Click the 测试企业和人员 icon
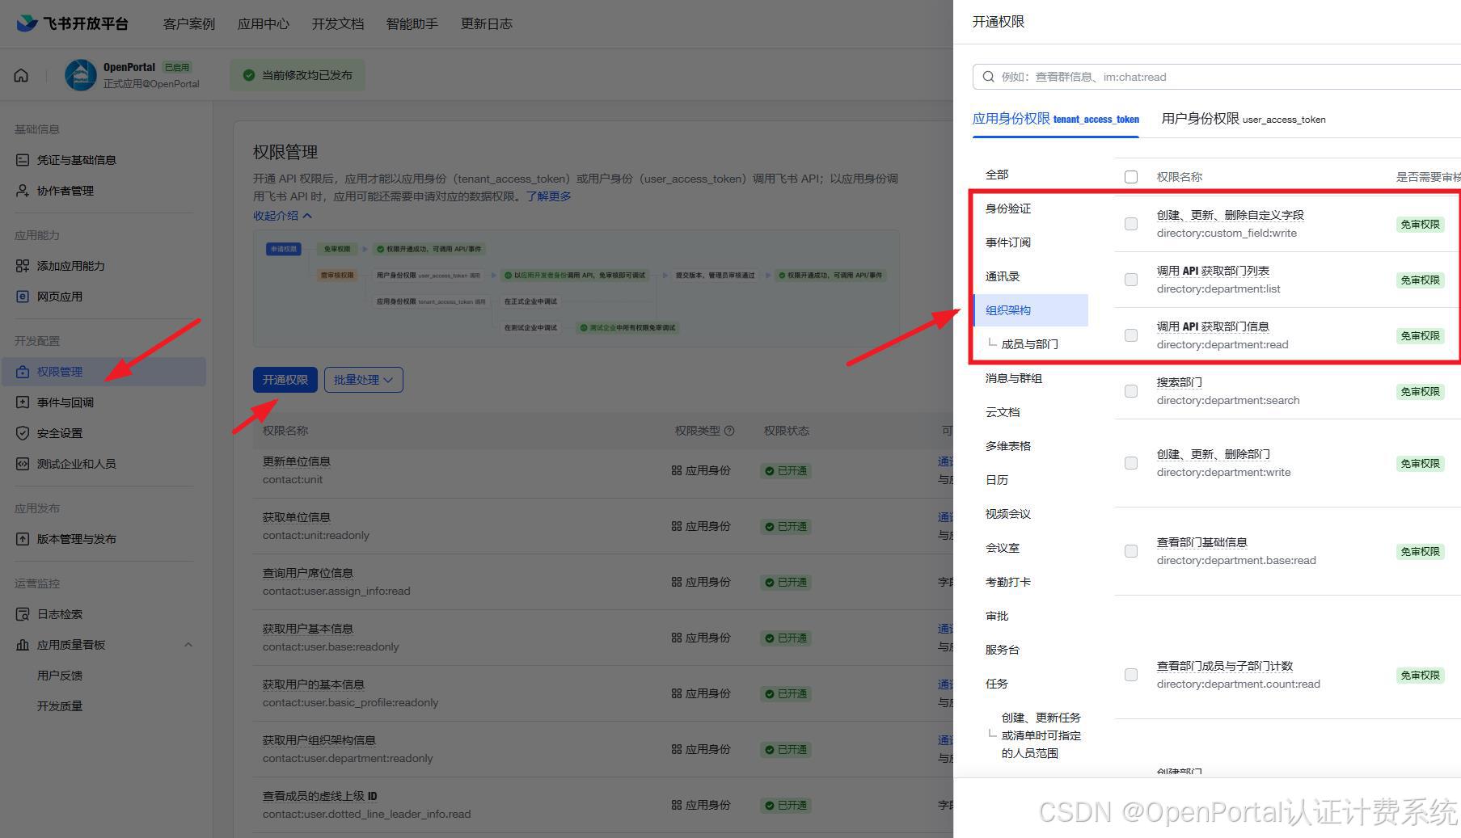The height and width of the screenshot is (838, 1461). 23,464
